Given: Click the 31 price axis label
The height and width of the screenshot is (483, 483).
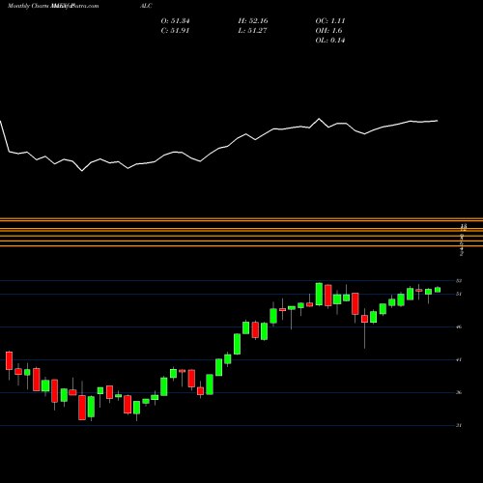Looking at the screenshot, I should point(459,425).
